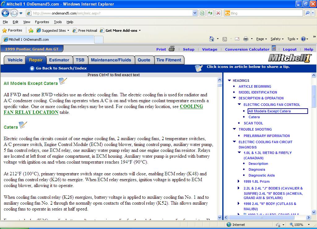Viewport: 317px width, 229px height.
Task: Switch to the Tire Fitment tab
Action: point(169,60)
